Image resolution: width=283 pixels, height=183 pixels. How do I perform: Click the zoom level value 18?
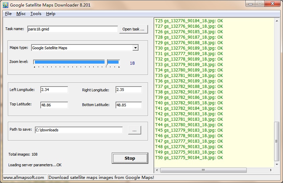tap(132, 63)
